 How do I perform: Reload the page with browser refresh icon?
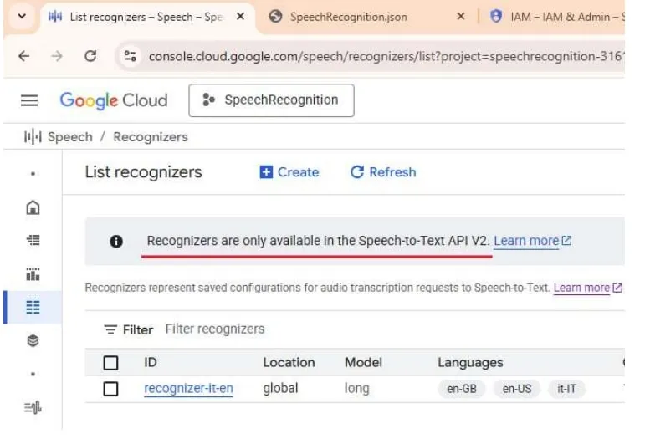point(90,57)
